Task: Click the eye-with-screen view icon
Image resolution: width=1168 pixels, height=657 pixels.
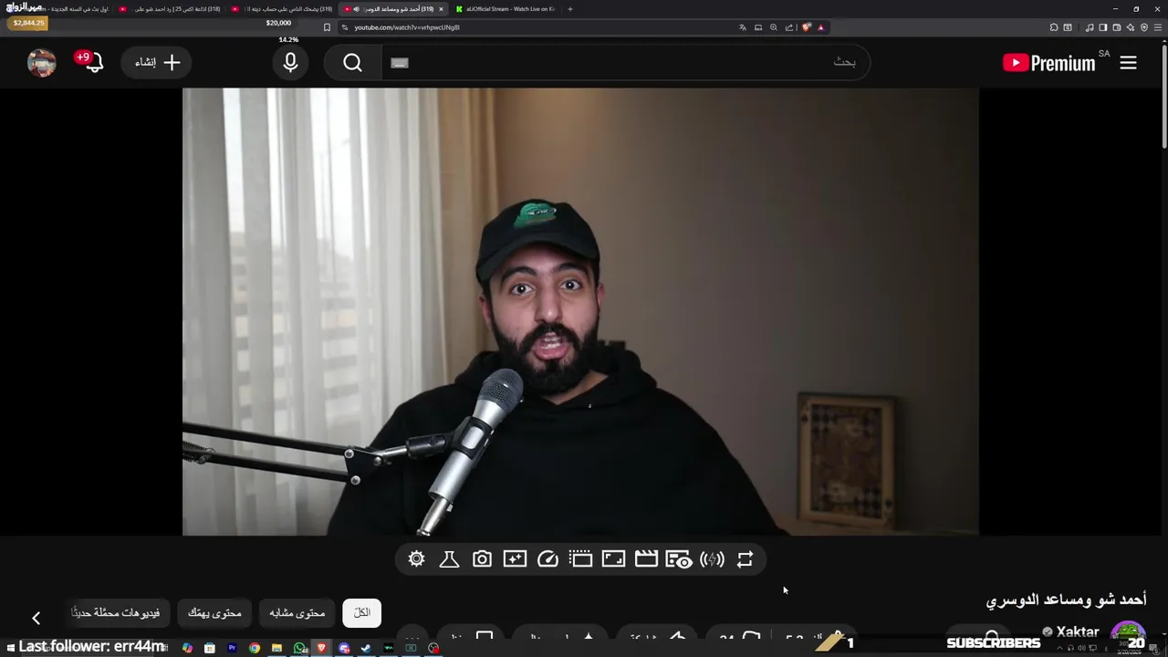Action: (x=679, y=559)
